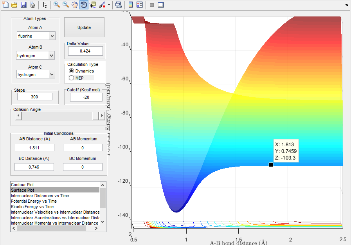Enable the Data Cursor tool
351x245 pixels.
pyautogui.click(x=93, y=5)
